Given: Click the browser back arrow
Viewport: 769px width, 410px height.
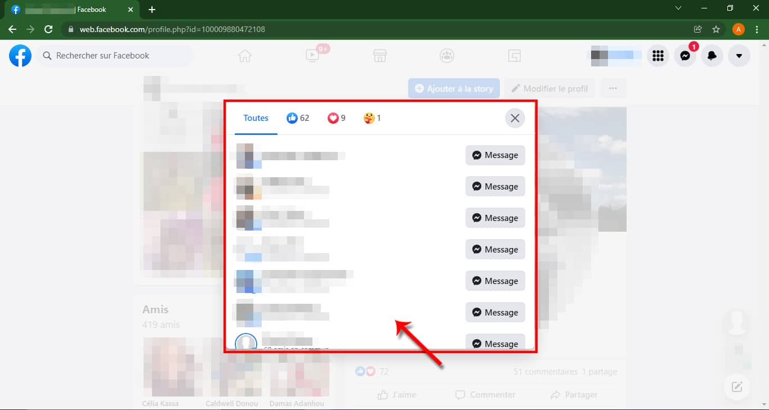Looking at the screenshot, I should pos(12,29).
